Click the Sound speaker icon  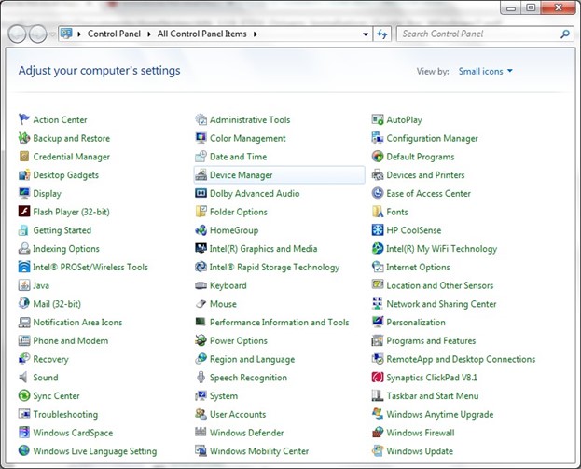pyautogui.click(x=24, y=378)
